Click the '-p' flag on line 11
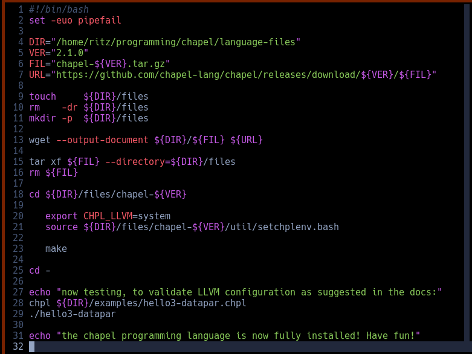This screenshot has height=354, width=472. [x=67, y=118]
